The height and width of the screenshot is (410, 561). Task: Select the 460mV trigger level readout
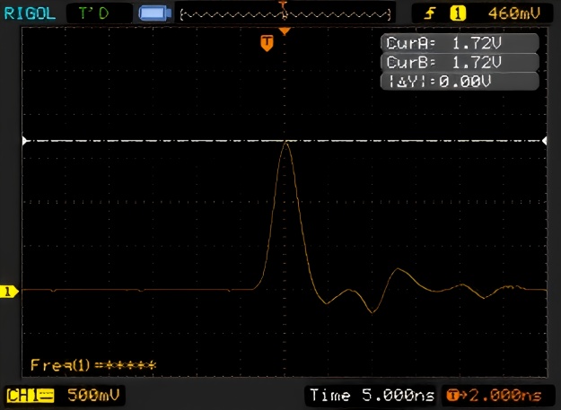tap(513, 13)
